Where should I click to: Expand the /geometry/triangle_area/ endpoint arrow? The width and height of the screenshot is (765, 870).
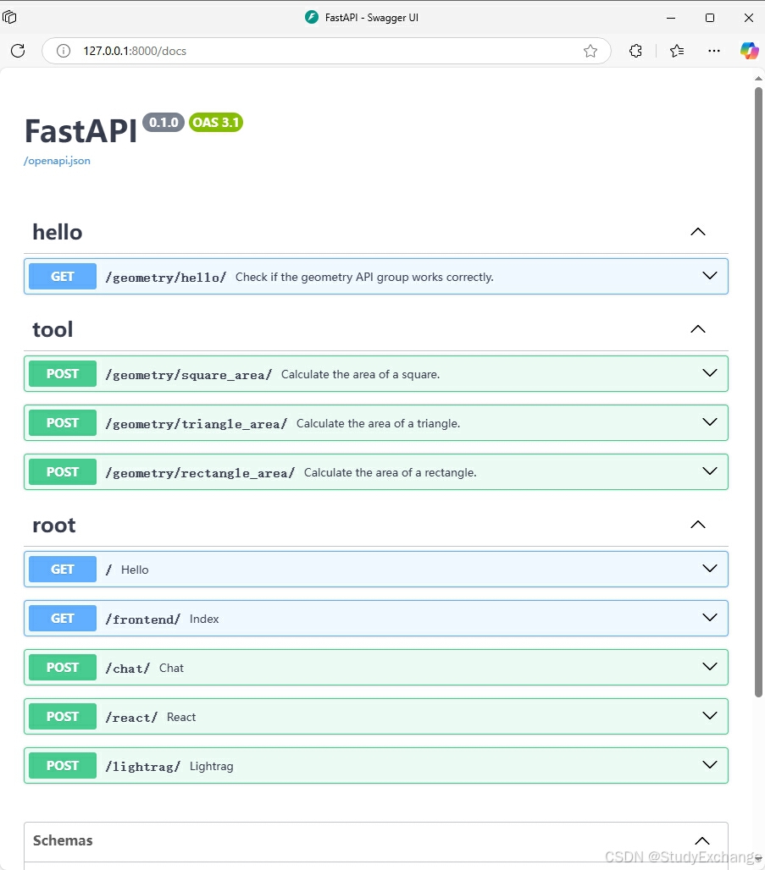tap(709, 422)
